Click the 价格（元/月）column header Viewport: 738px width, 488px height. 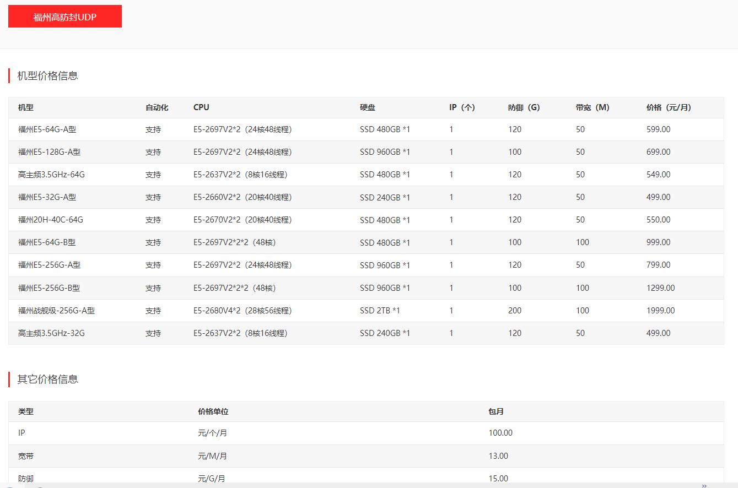[x=669, y=107]
